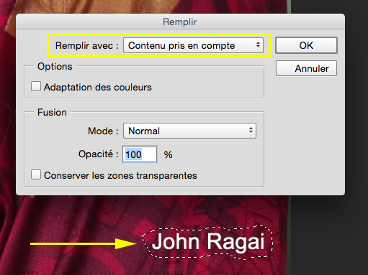Open the Mode dropdown showing Normal
This screenshot has height=275, width=368.
[189, 131]
